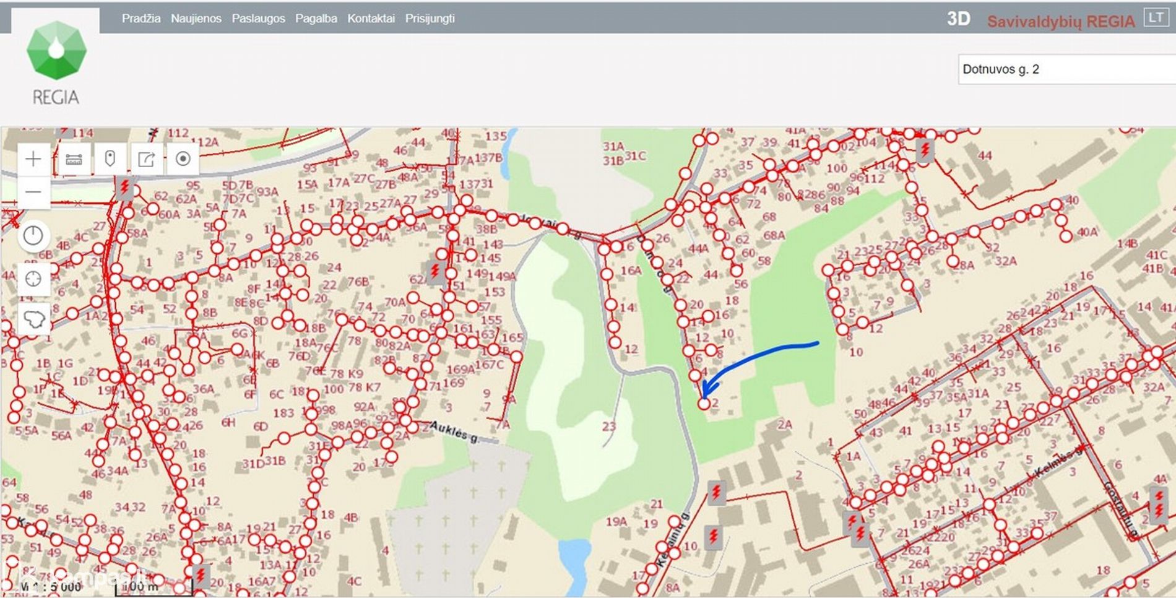Toggle the 3D map view

click(x=958, y=19)
